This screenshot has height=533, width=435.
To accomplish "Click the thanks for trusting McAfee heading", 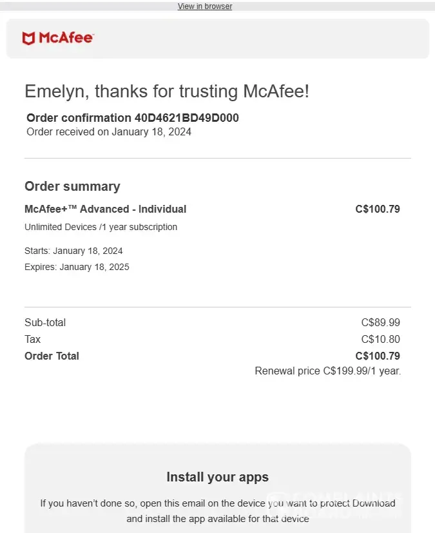I will point(167,92).
